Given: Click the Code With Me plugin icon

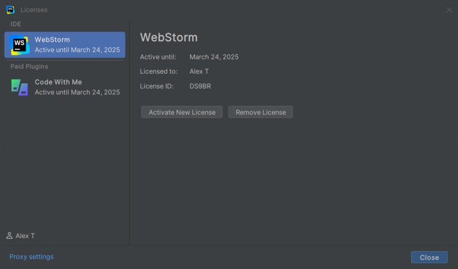Looking at the screenshot, I should click(x=19, y=87).
